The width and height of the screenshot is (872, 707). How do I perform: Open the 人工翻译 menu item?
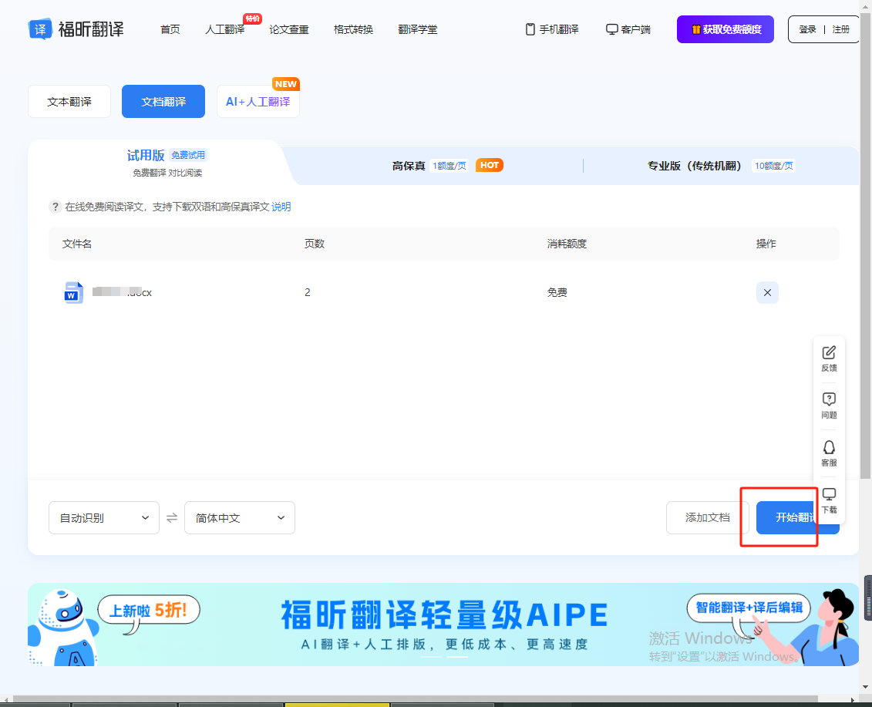tap(224, 29)
